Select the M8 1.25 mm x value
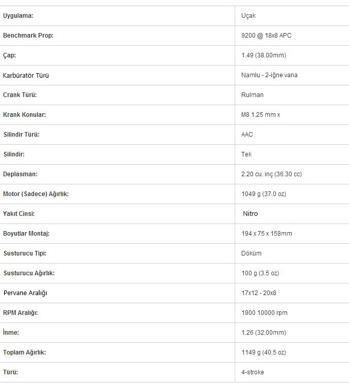Image resolution: width=349 pixels, height=387 pixels. point(261,114)
